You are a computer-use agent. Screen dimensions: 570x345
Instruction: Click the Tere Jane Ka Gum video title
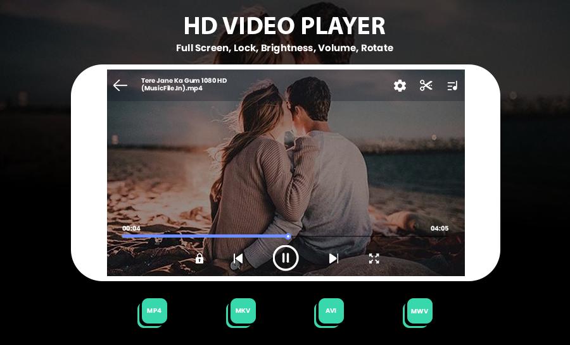pos(184,85)
